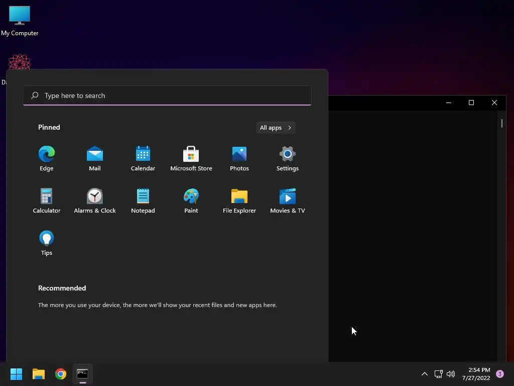Close the console window
Viewport: 514px width, 386px height.
pos(494,103)
